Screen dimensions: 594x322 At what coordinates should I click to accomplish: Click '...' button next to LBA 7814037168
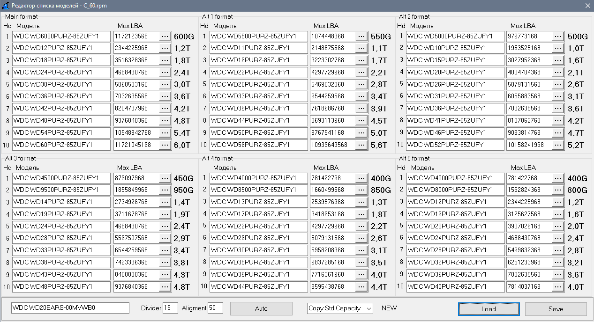pos(558,286)
